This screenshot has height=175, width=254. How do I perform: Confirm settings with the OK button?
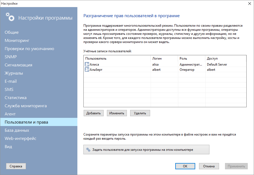point(185,166)
